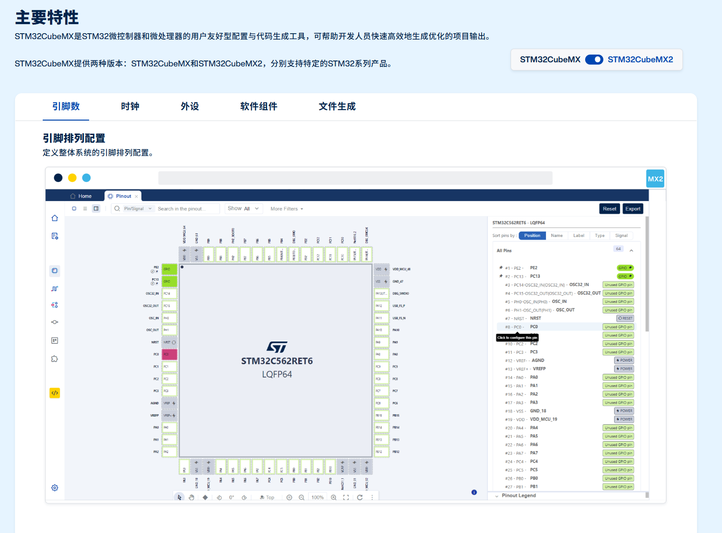Toggle the pin icon for #2 PC13 row
The image size is (722, 533).
coord(501,276)
